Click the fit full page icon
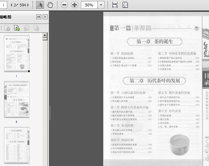 pos(125,5)
